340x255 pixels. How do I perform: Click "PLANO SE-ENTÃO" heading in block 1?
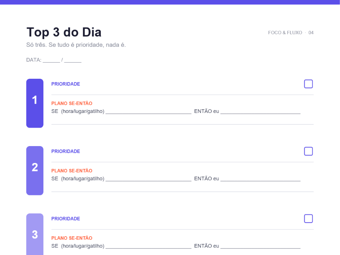point(72,103)
